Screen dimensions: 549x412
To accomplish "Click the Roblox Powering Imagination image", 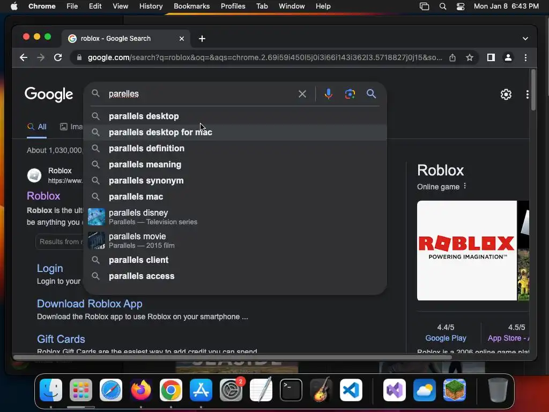I will click(467, 251).
